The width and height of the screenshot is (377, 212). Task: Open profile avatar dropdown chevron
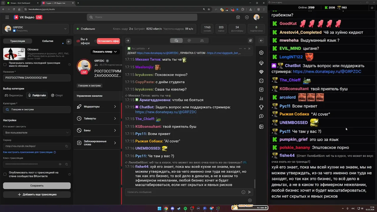coord(262,17)
